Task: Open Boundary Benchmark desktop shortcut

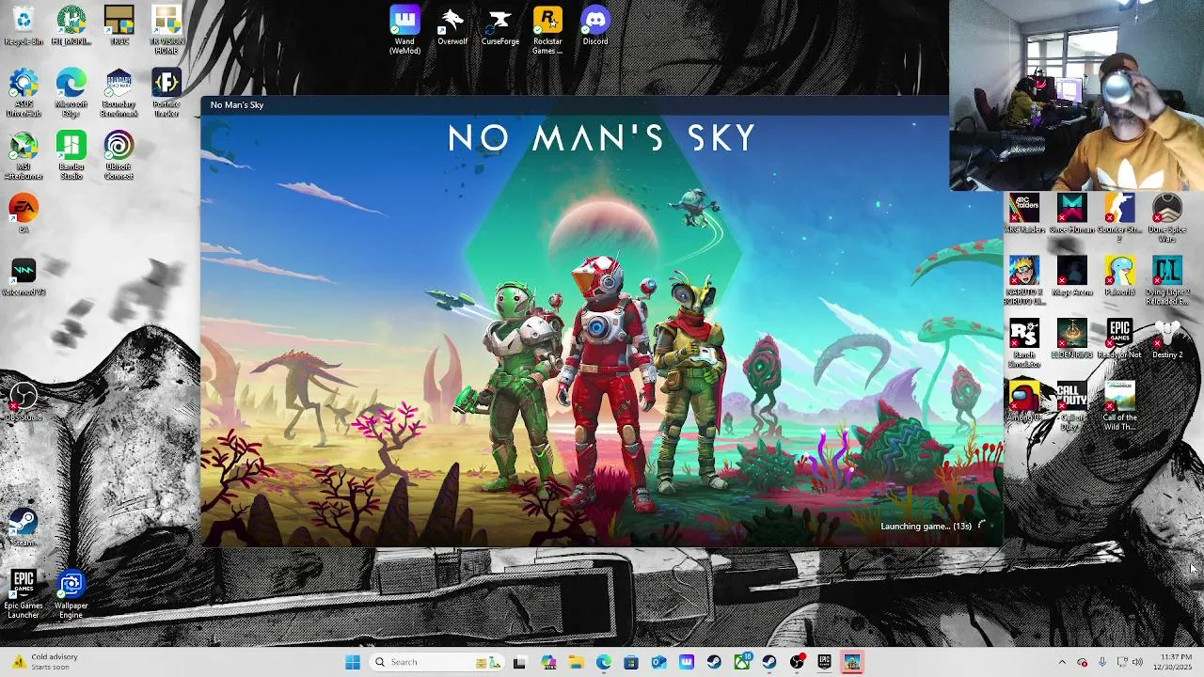Action: click(119, 93)
